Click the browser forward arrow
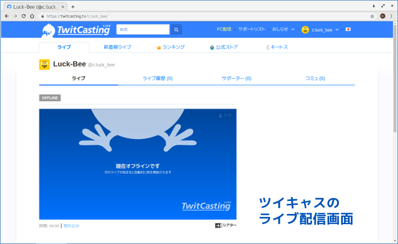 point(15,16)
